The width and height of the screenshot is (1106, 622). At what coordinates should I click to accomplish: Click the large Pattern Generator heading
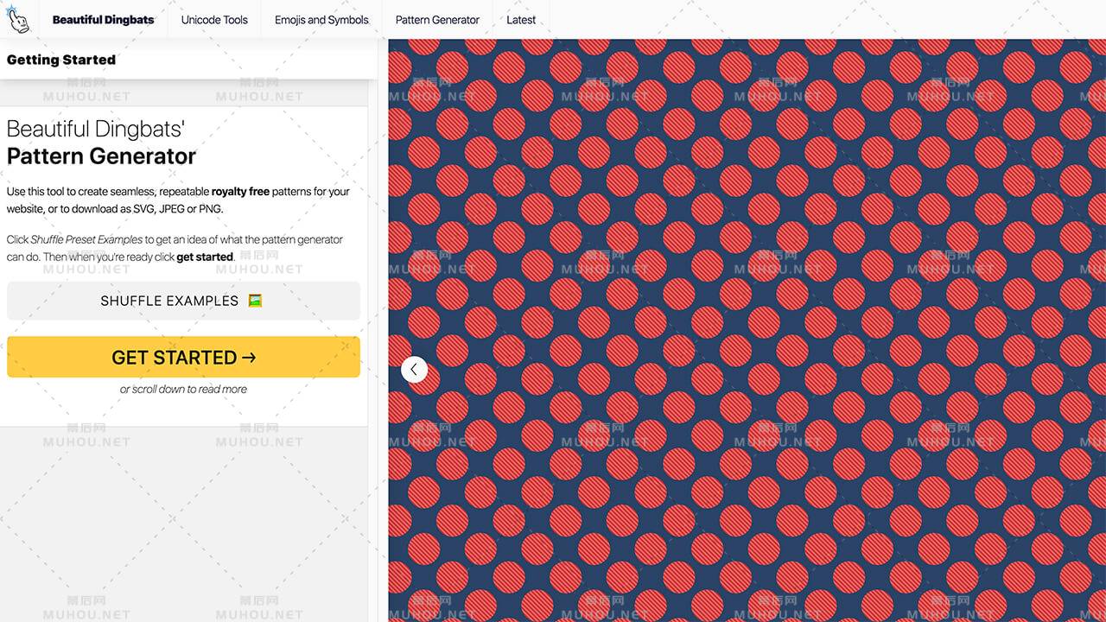click(101, 156)
